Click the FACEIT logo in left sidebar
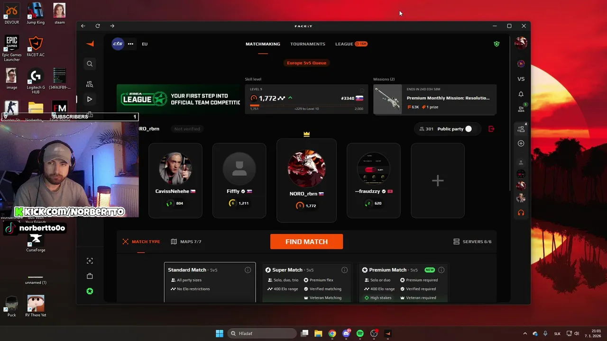This screenshot has width=607, height=341. click(x=90, y=44)
